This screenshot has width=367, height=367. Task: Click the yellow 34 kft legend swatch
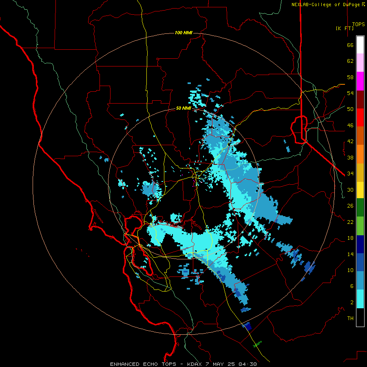click(x=360, y=190)
